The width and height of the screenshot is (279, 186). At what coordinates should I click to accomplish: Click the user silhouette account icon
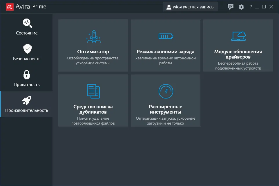169,7
